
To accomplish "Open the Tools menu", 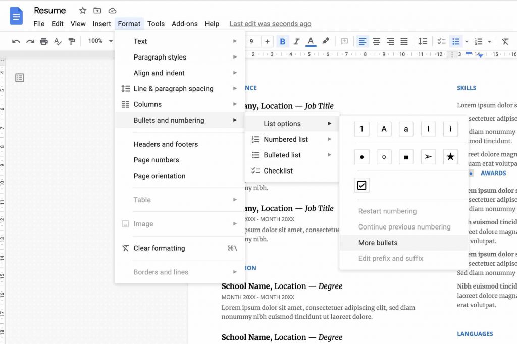I will [x=156, y=24].
